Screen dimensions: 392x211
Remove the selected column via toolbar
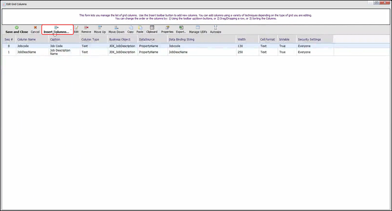click(x=86, y=30)
